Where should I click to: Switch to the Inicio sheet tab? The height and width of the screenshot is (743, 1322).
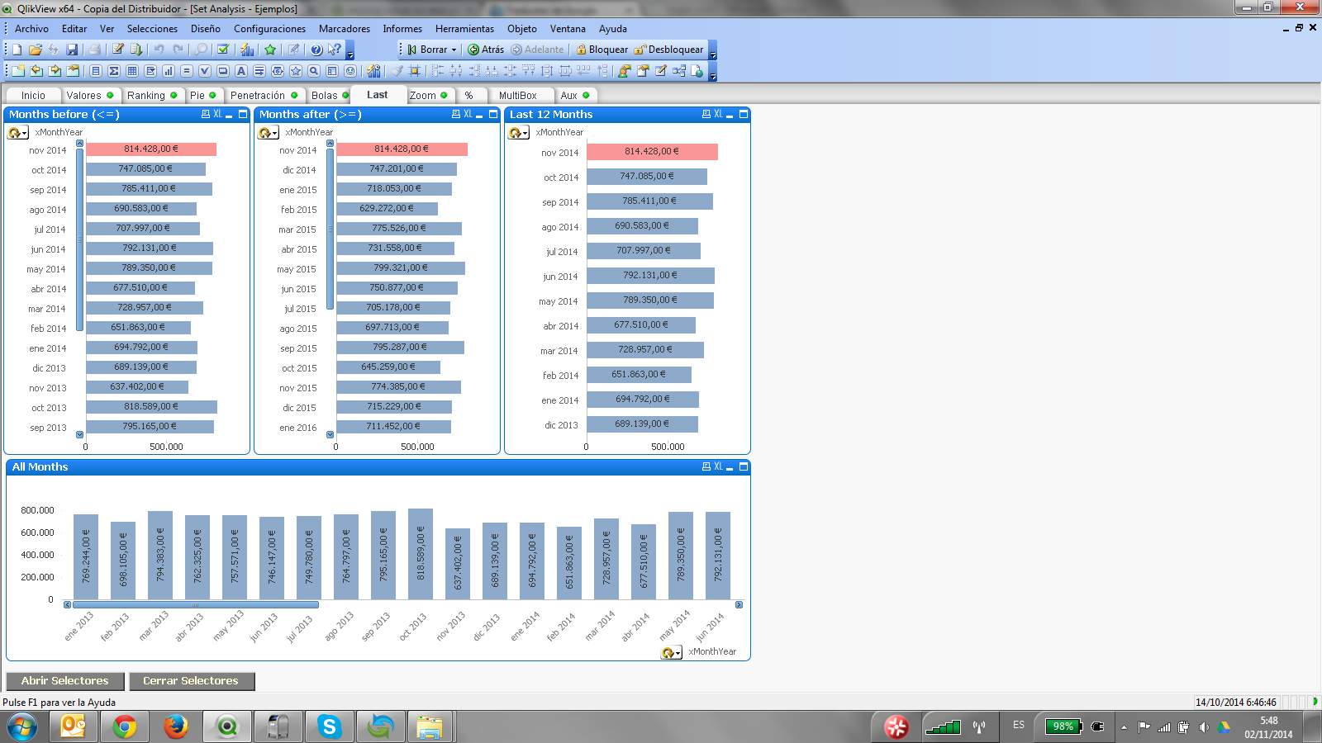click(33, 95)
